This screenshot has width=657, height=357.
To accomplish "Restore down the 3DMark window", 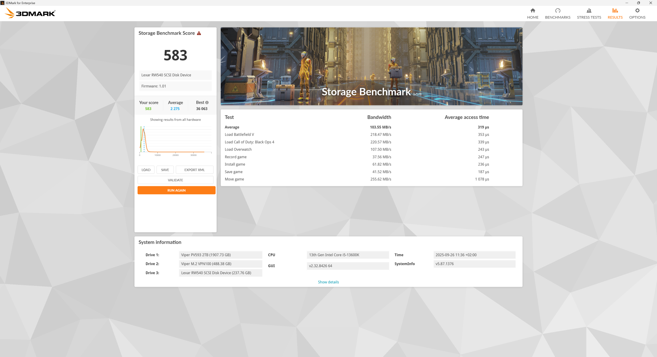I will click(638, 3).
